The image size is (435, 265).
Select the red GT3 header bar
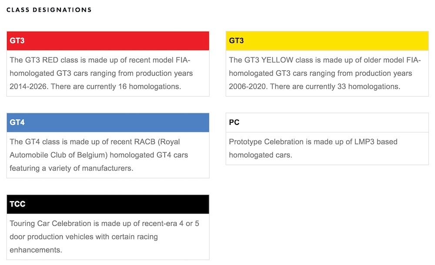(108, 41)
